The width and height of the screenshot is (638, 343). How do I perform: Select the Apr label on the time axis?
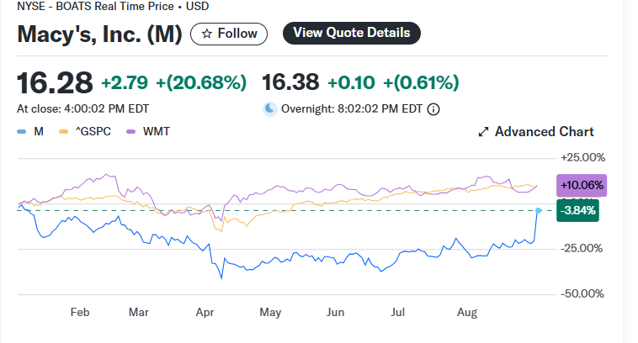(205, 313)
